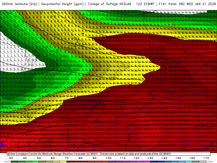Viewport: 217px width, 163px height.
Task: Click the dark grey swatch right of 160
Action: tap(196, 162)
